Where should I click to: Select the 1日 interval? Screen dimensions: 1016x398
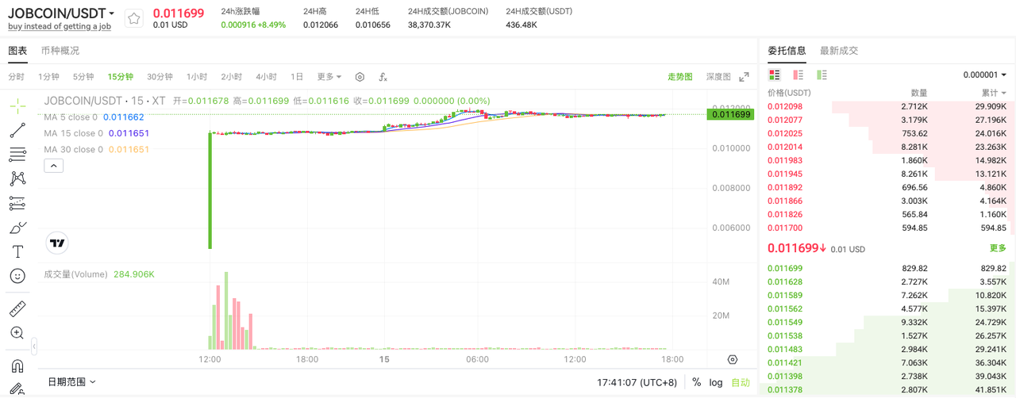tap(297, 77)
